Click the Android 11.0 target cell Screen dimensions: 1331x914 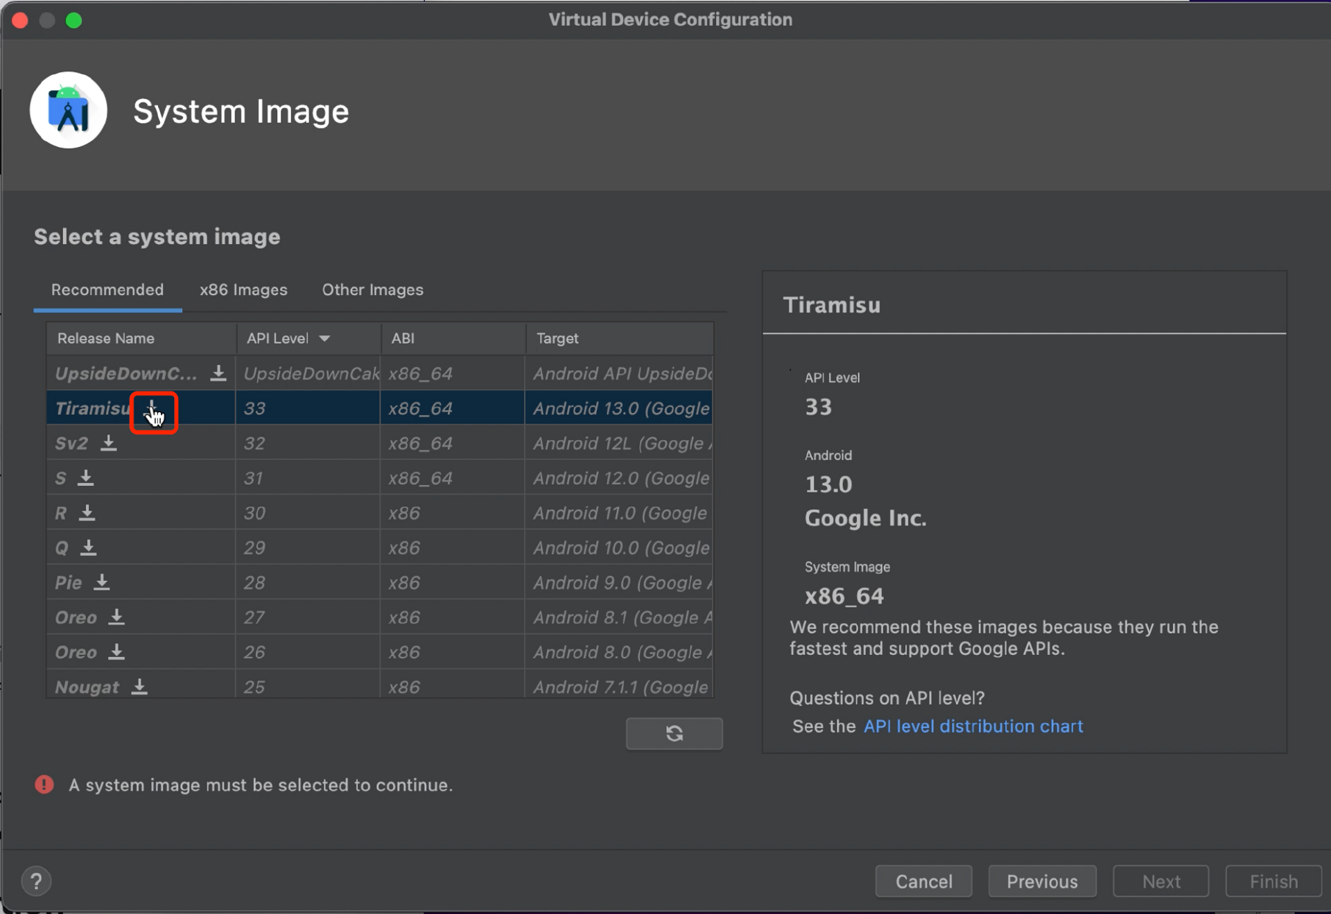coord(620,513)
